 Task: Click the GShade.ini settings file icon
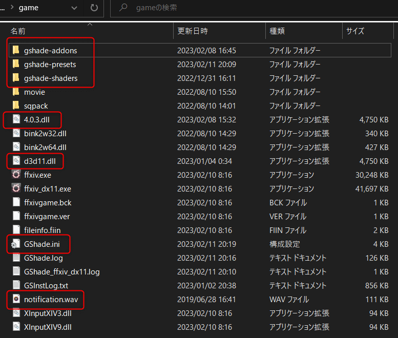click(16, 244)
